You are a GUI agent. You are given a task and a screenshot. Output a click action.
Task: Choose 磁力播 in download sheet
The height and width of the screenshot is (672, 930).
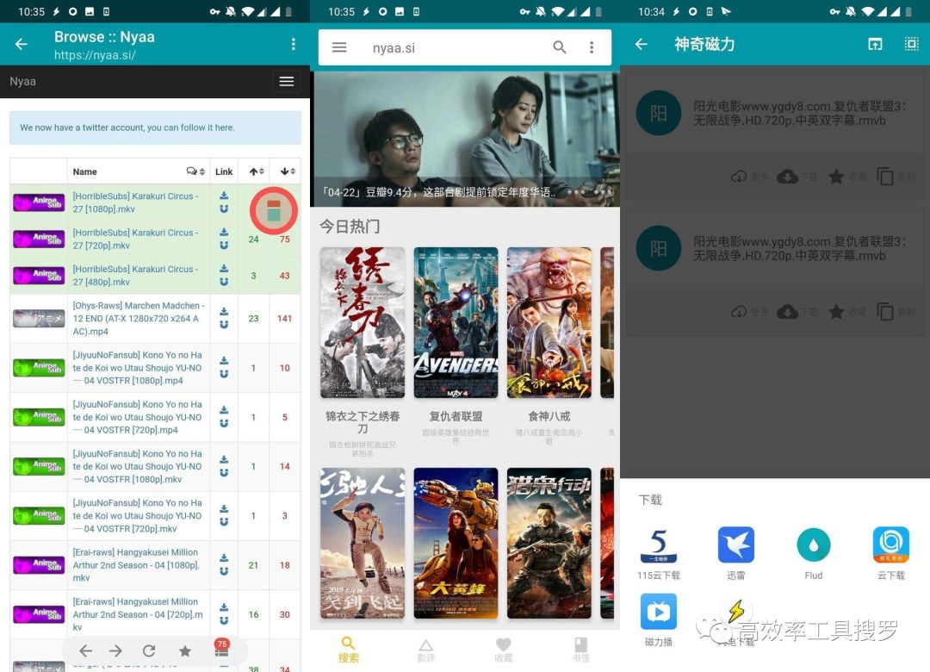tap(659, 619)
